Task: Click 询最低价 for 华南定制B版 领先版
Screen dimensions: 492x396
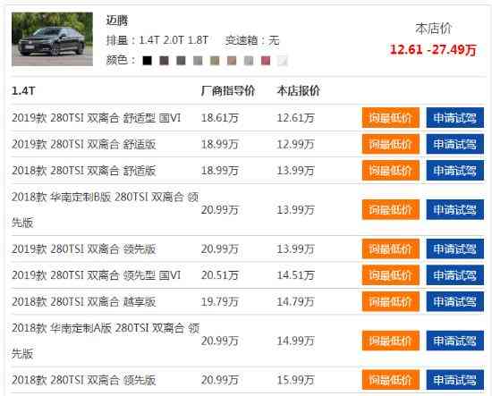Action: click(390, 209)
